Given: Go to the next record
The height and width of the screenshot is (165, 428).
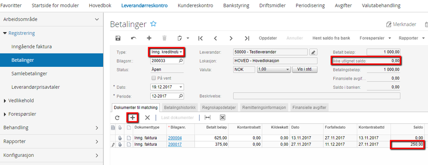Looking at the screenshot, I should [231, 38].
